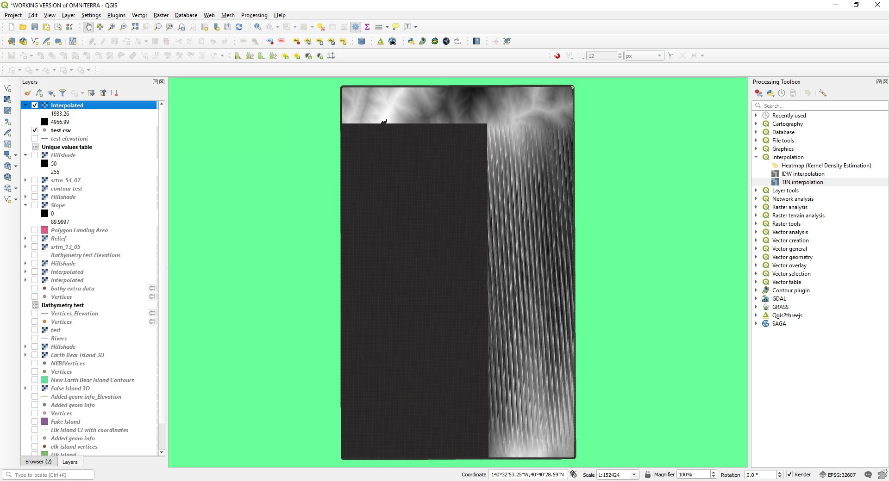
Task: Create a new project with the blank page icon
Action: click(x=12, y=27)
